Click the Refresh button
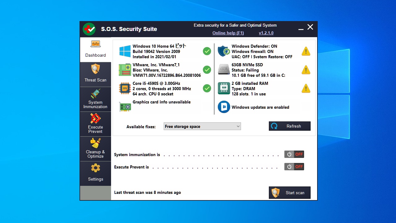Screen dimensions: 396x223 pyautogui.click(x=290, y=126)
